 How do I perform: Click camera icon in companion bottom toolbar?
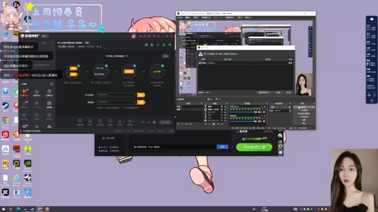[x=90, y=121]
